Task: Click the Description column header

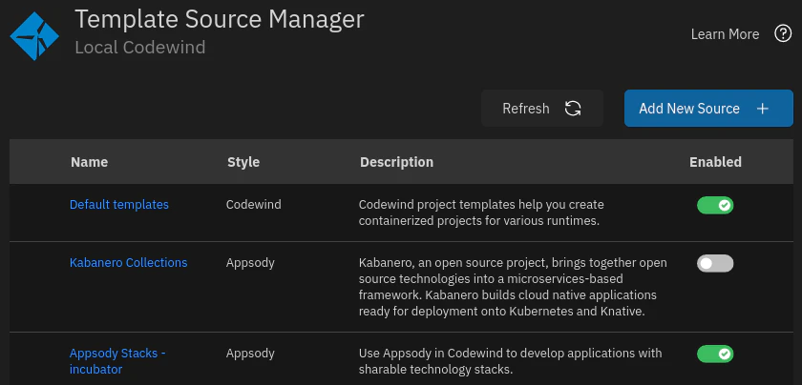Action: [396, 162]
